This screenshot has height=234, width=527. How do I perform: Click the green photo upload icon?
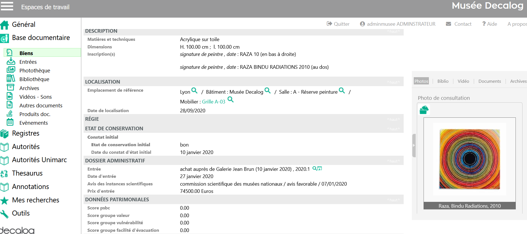(x=424, y=110)
